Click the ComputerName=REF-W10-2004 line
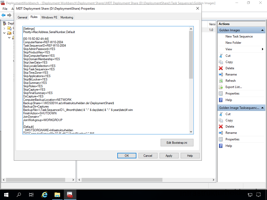 tap(43, 42)
